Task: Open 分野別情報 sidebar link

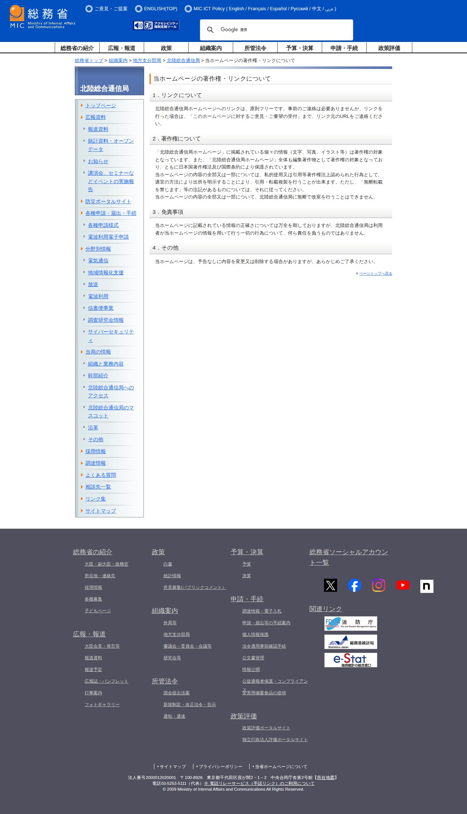Action: (x=98, y=249)
